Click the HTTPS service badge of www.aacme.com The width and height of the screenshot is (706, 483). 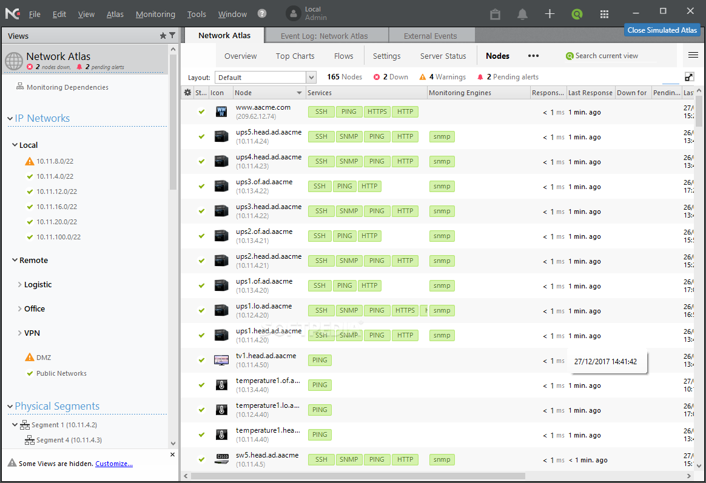point(377,112)
